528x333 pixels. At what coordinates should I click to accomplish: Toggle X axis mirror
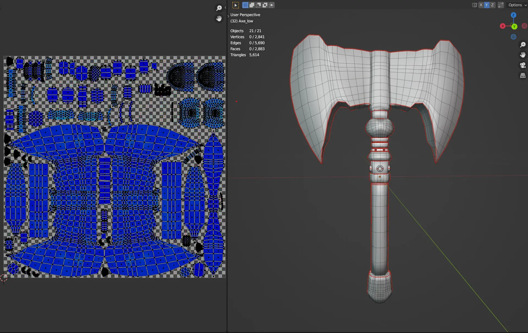[x=481, y=5]
